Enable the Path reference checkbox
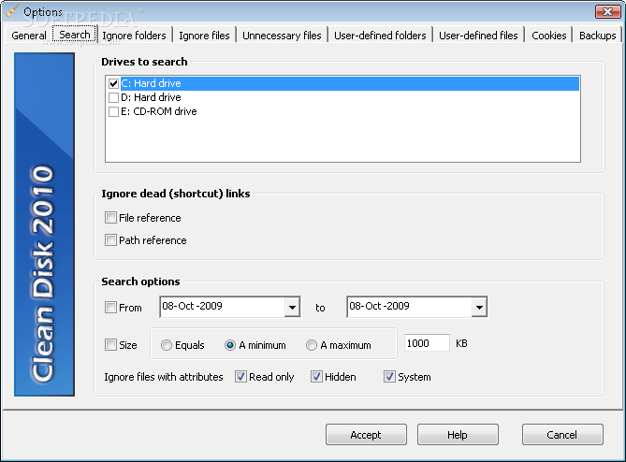 pos(110,239)
